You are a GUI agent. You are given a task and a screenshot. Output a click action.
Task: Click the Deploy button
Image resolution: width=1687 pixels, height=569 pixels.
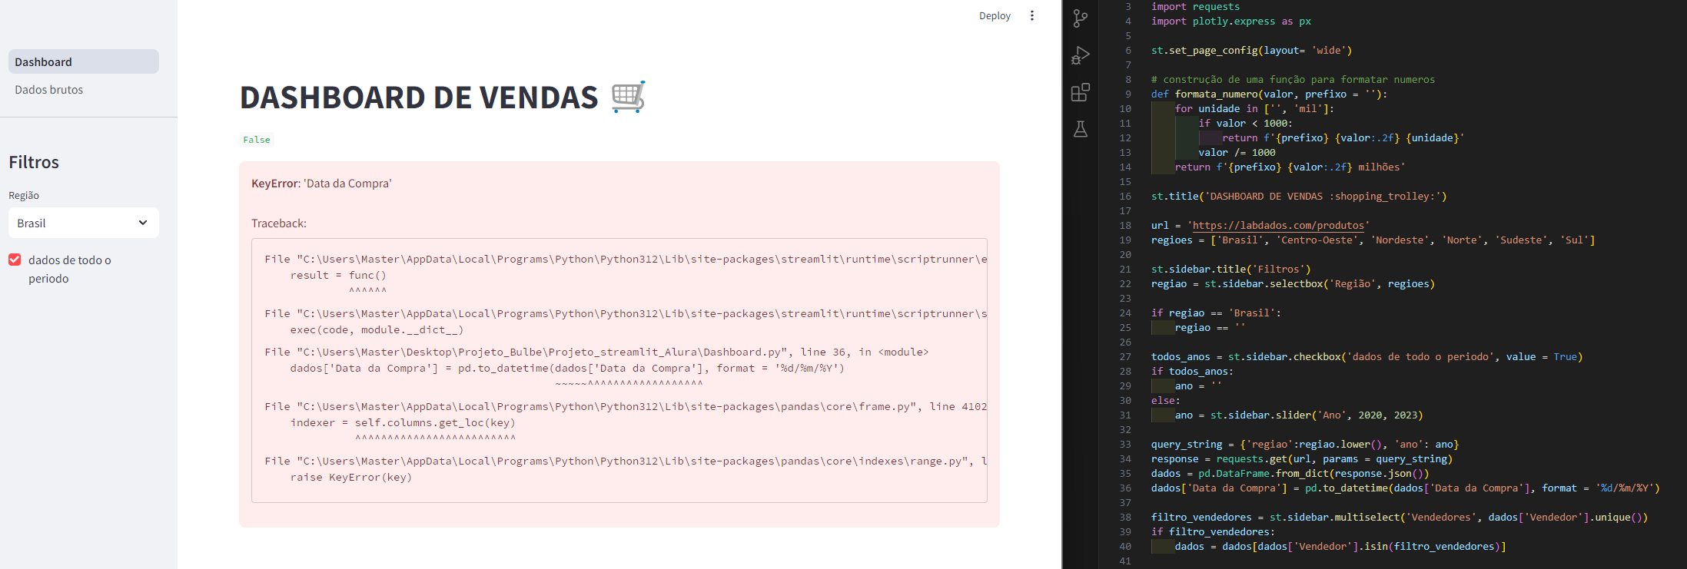[x=995, y=15]
